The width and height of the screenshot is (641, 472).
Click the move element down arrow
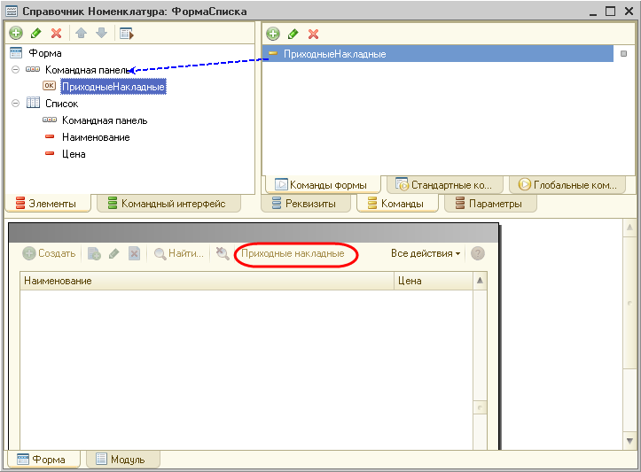pyautogui.click(x=101, y=34)
